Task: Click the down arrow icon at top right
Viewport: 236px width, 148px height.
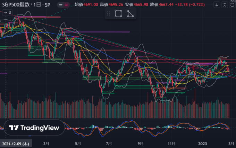Action: pyautogui.click(x=217, y=5)
